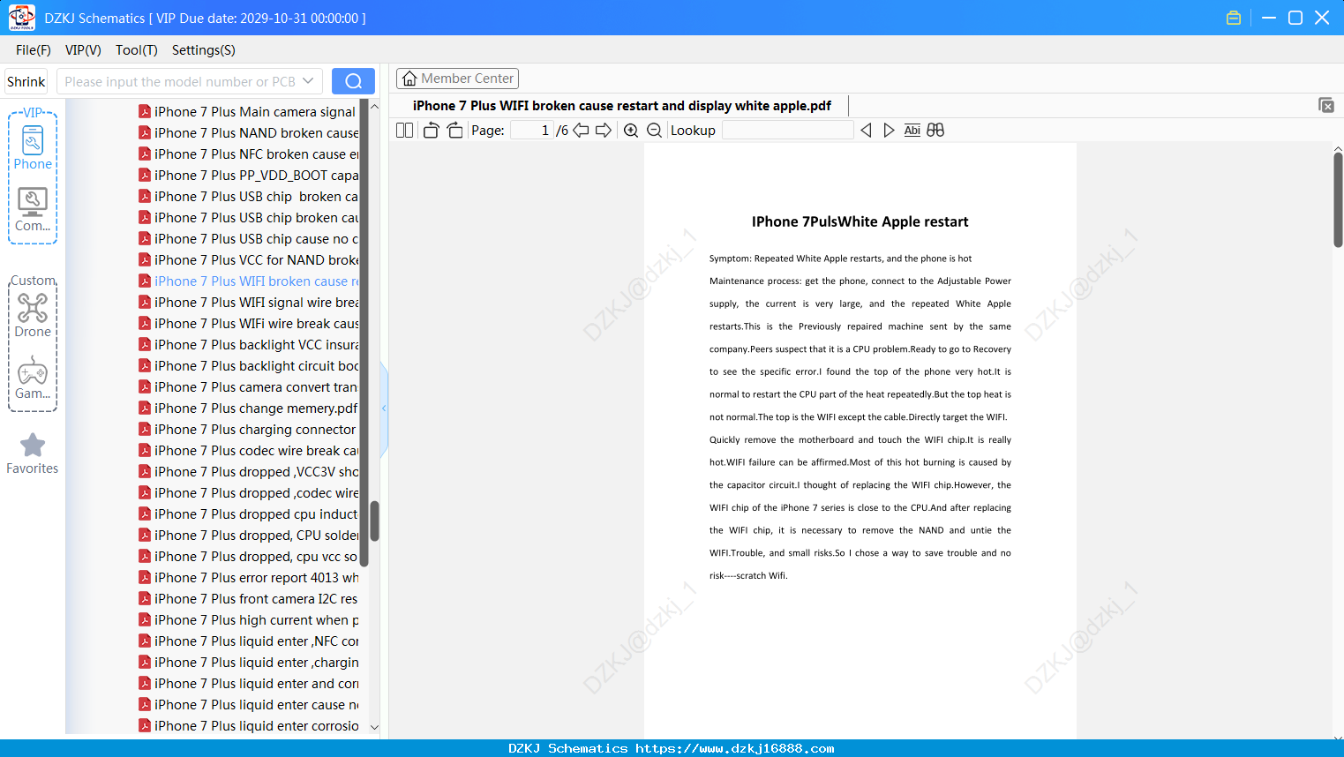Viewport: 1344px width, 757px height.
Task: Open iPhone 7 Plus codec wire break file
Action: (249, 451)
